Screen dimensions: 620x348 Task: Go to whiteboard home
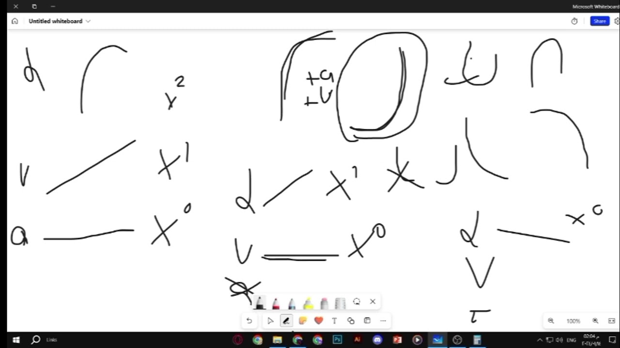15,21
